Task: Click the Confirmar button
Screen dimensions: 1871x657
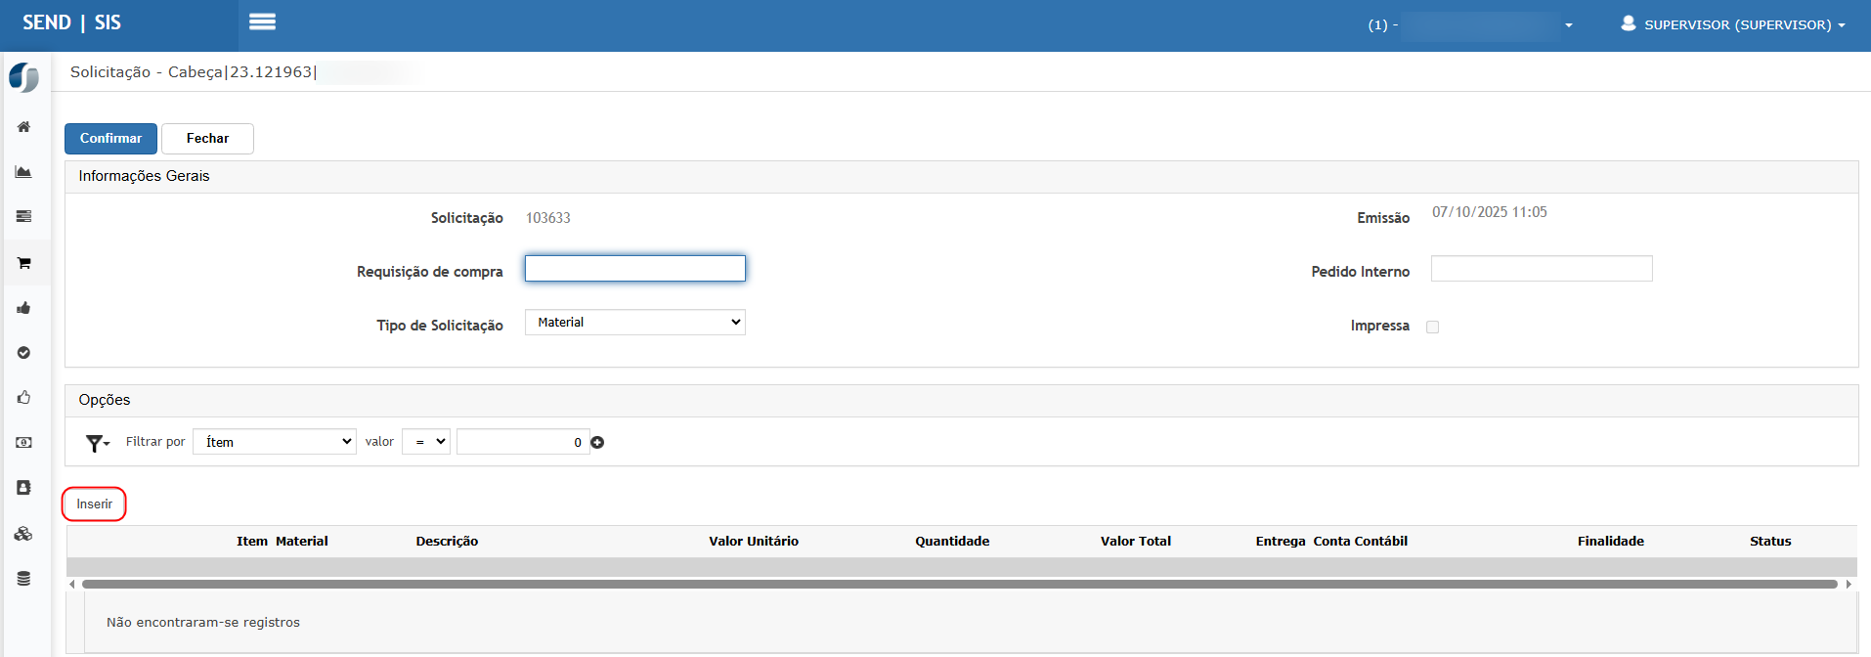Action: (x=110, y=139)
